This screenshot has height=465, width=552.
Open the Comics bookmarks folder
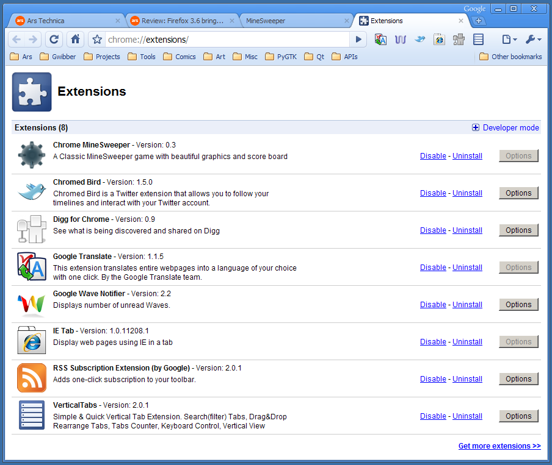pyautogui.click(x=180, y=57)
